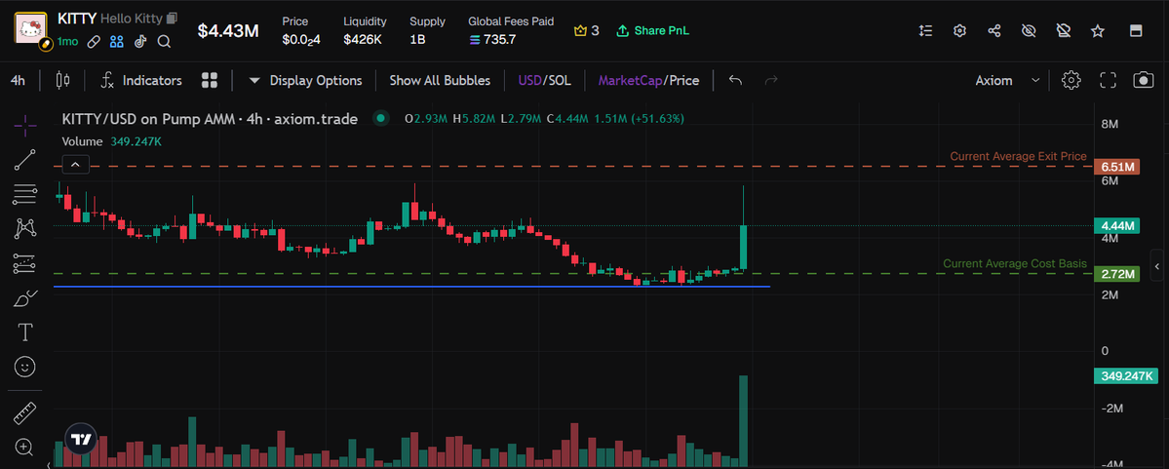Collapse the legend with the caret button
The width and height of the screenshot is (1169, 469).
pos(76,165)
